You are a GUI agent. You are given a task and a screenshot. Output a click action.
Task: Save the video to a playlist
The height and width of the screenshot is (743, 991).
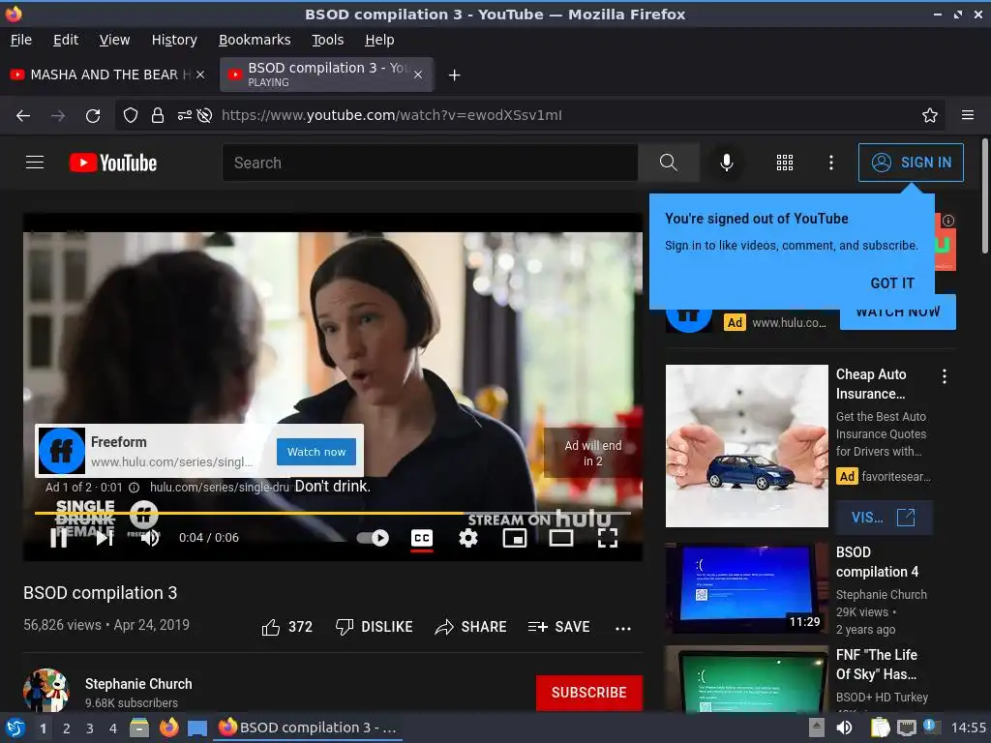[558, 627]
